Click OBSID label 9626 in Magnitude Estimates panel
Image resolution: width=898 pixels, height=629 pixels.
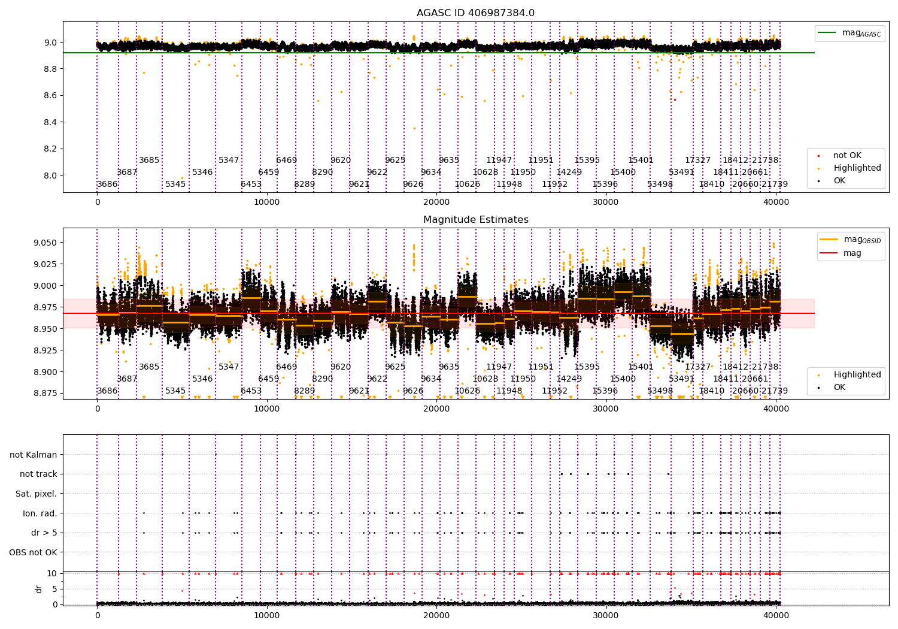click(x=413, y=391)
